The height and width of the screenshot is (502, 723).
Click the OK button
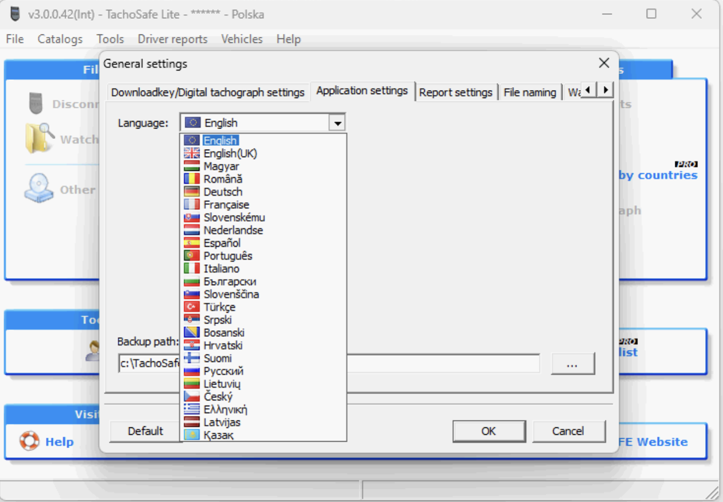coord(489,431)
